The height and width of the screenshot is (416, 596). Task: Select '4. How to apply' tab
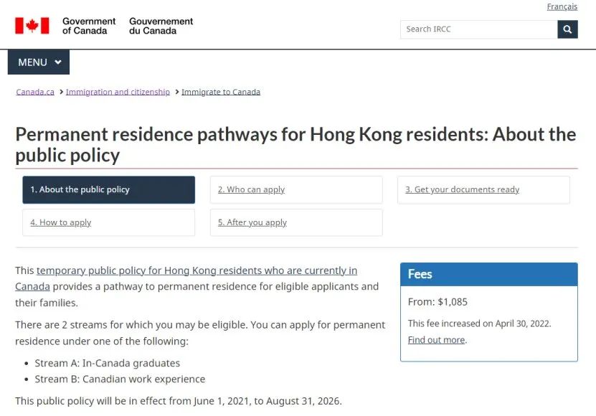point(109,222)
